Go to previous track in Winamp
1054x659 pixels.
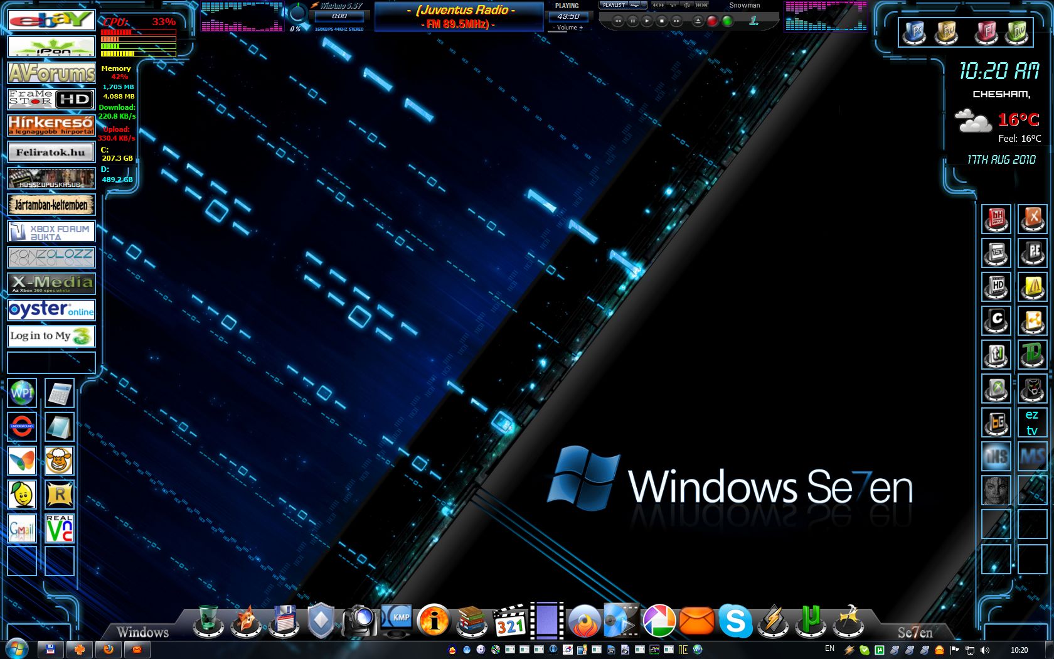coord(617,21)
